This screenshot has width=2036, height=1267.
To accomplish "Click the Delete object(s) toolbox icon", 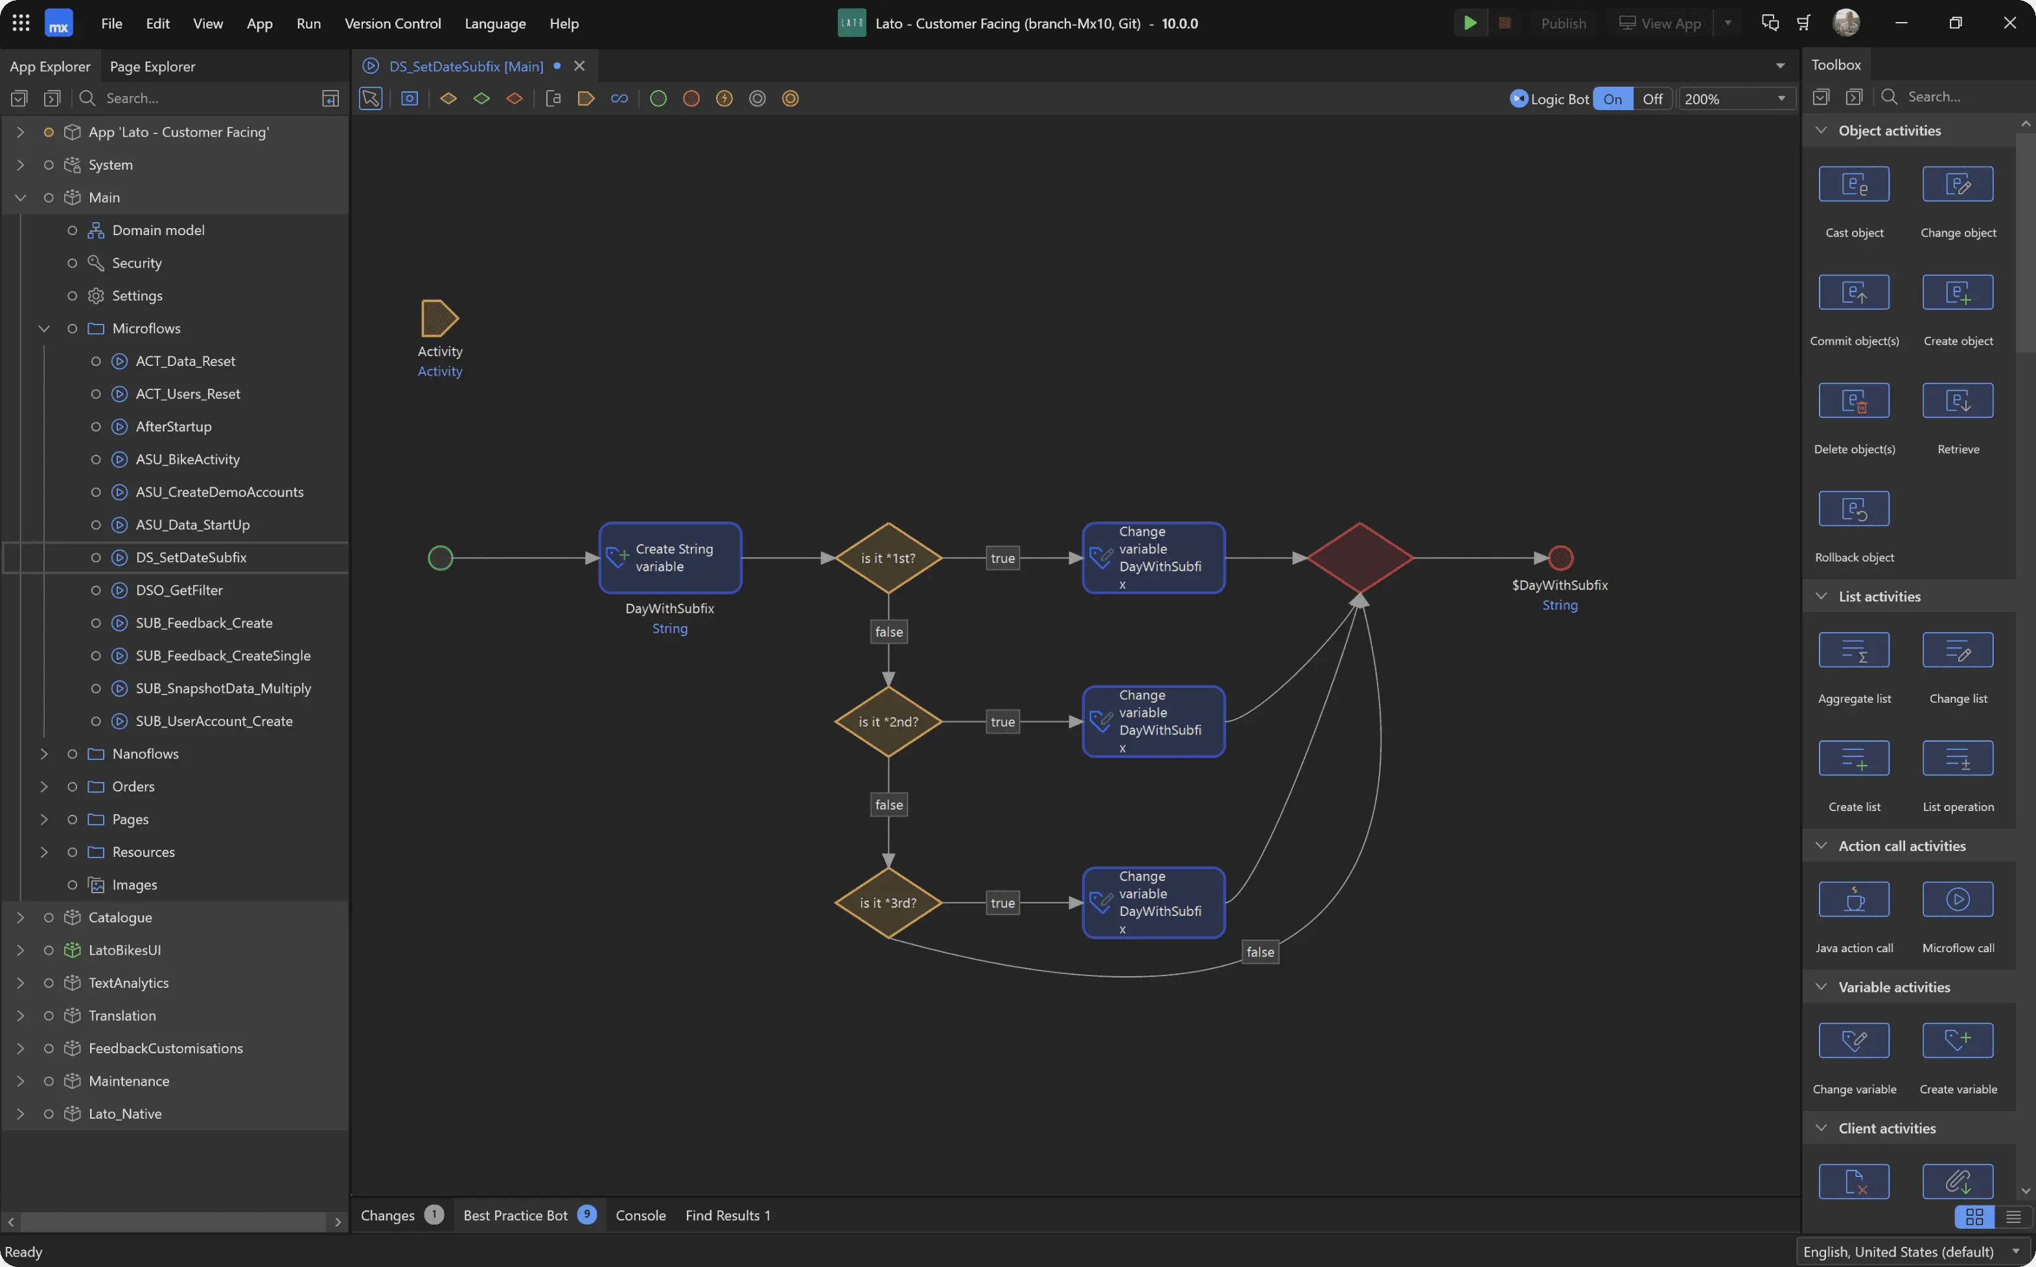I will (x=1853, y=400).
